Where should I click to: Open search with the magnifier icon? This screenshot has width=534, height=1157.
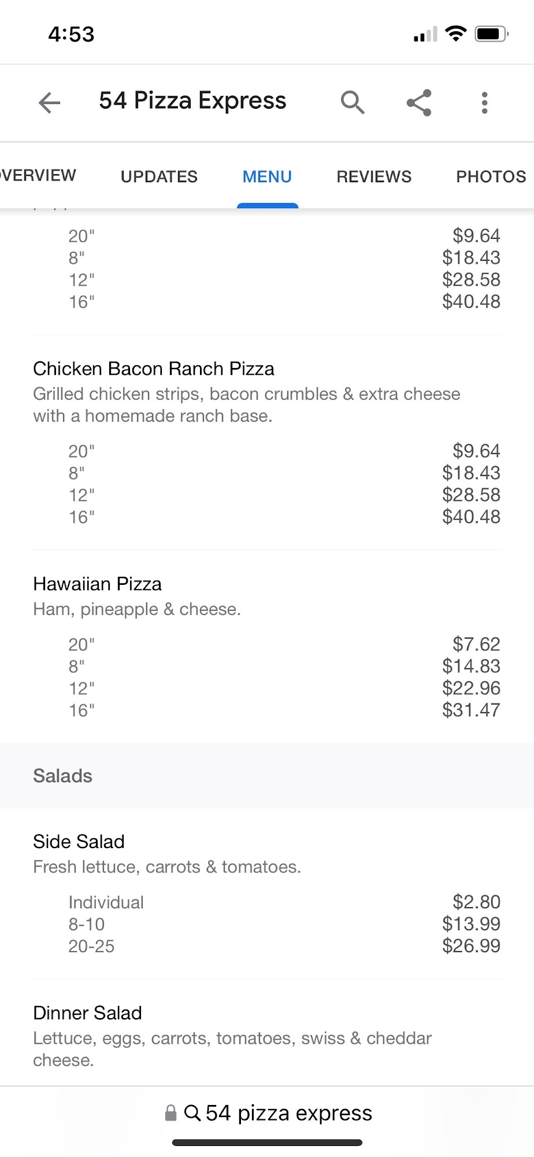point(353,102)
